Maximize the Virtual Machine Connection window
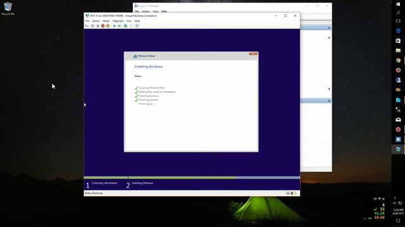This screenshot has height=227, width=405. [285, 16]
